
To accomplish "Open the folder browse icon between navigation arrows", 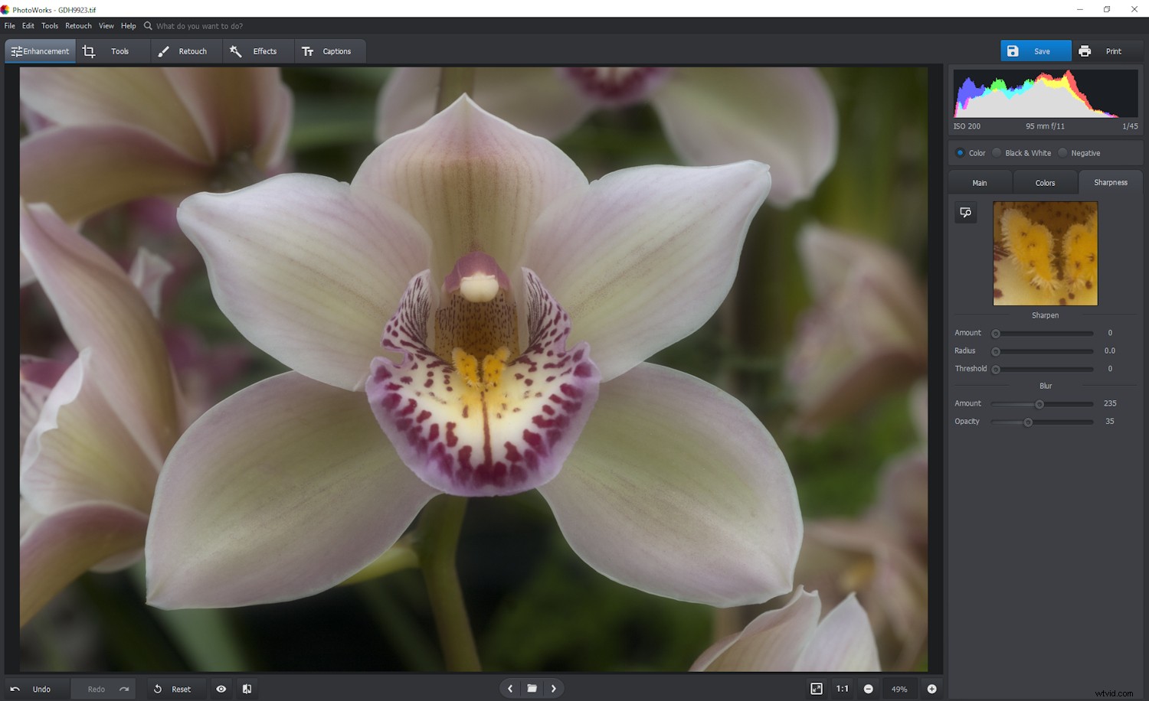I will click(x=532, y=688).
